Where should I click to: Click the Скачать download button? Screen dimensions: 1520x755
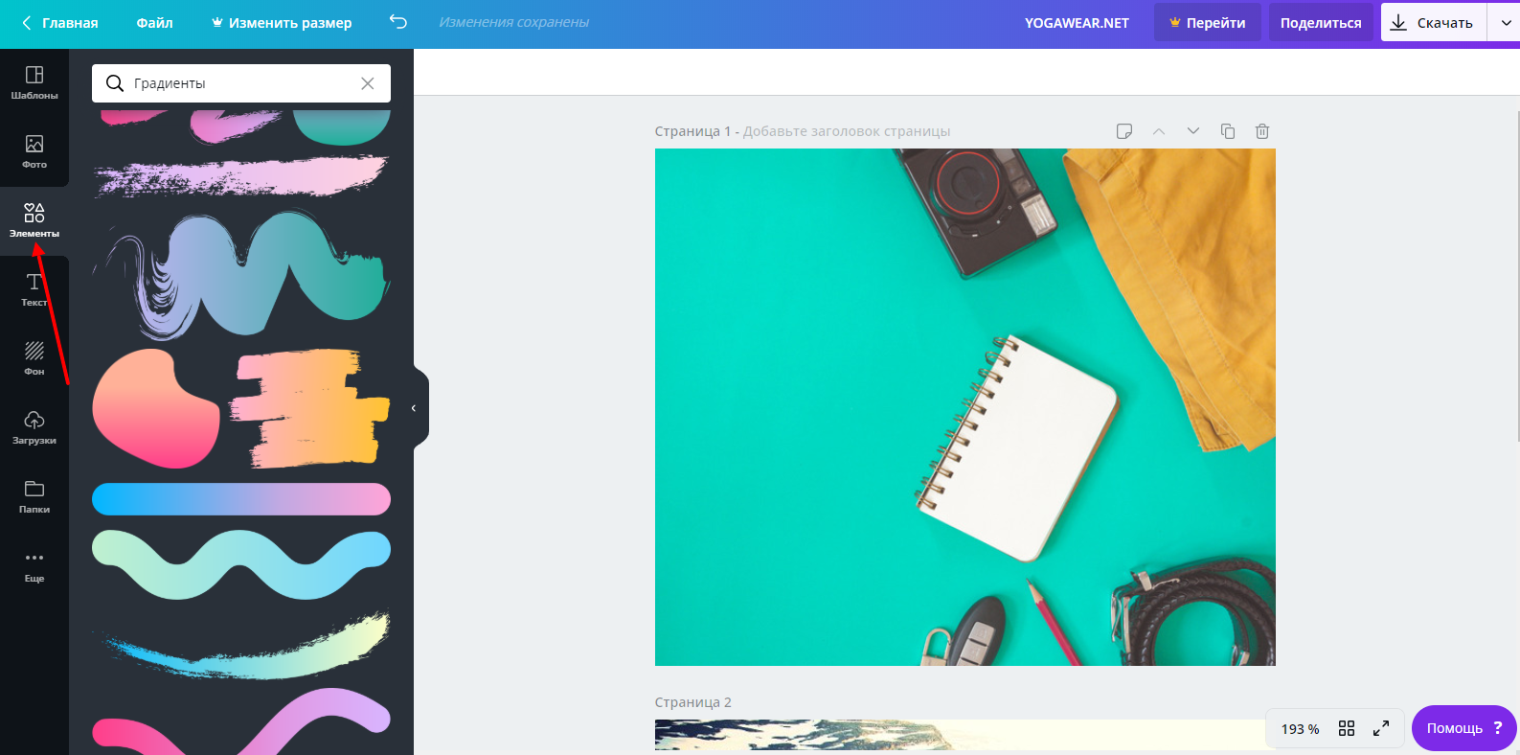tap(1433, 23)
